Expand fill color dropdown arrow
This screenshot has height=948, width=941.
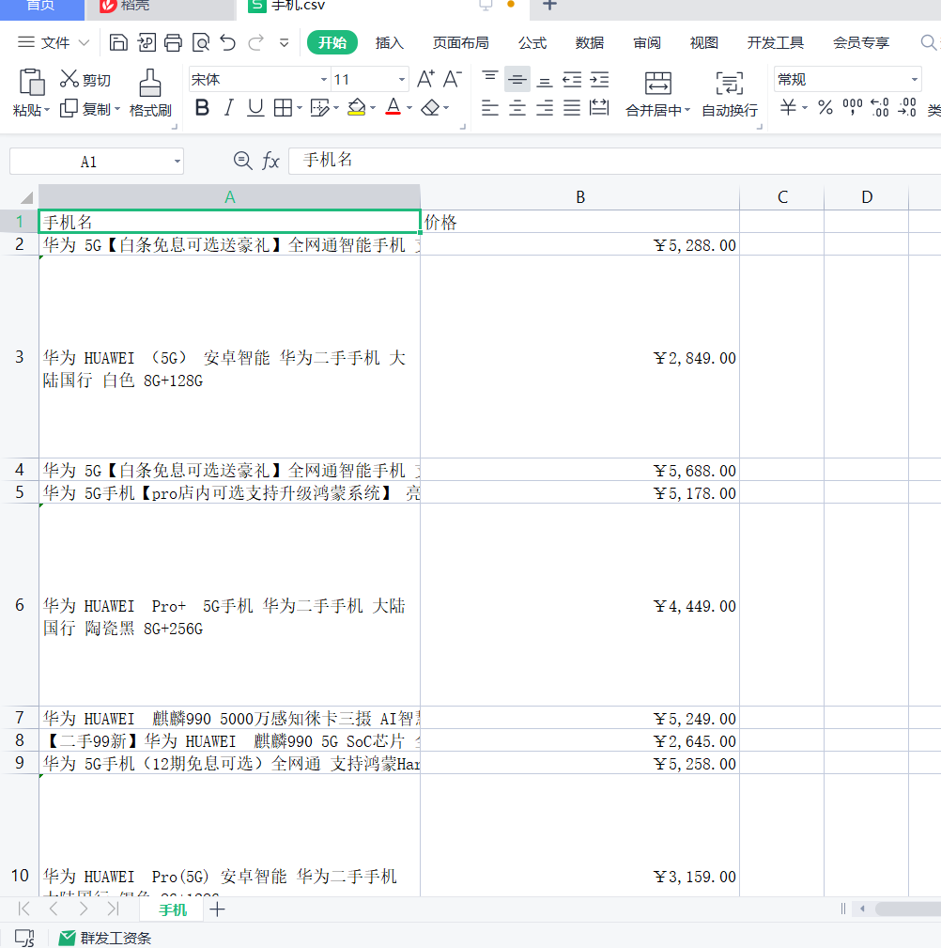coord(373,108)
